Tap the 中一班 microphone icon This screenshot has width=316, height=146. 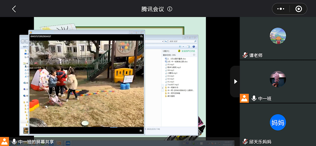[x=254, y=98]
